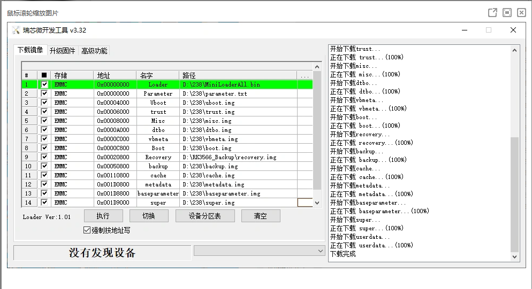Click the Loader Ver:1.01 label

point(47,217)
